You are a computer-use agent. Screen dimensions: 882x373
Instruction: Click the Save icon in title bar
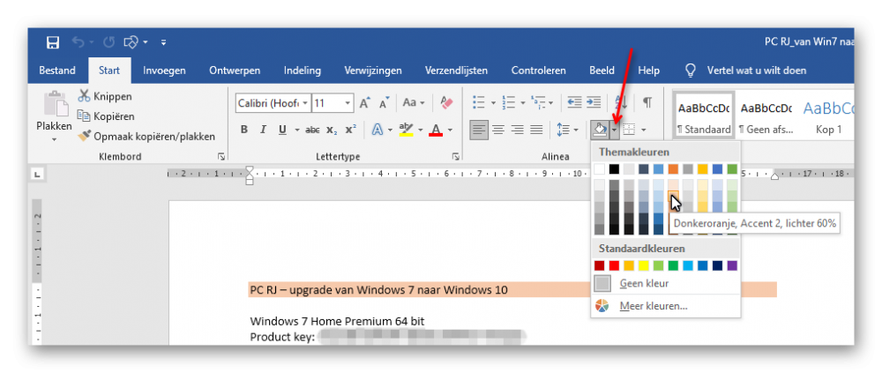pos(53,42)
